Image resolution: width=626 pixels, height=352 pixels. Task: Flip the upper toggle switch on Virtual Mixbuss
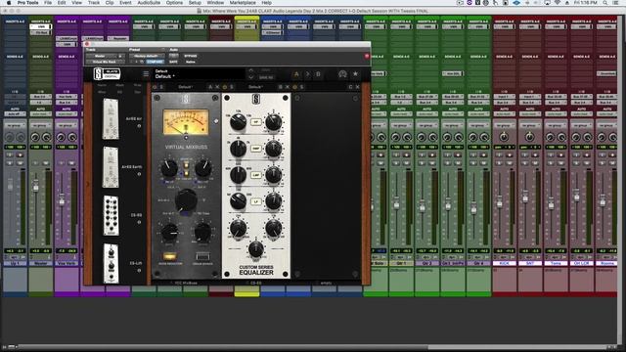[186, 165]
